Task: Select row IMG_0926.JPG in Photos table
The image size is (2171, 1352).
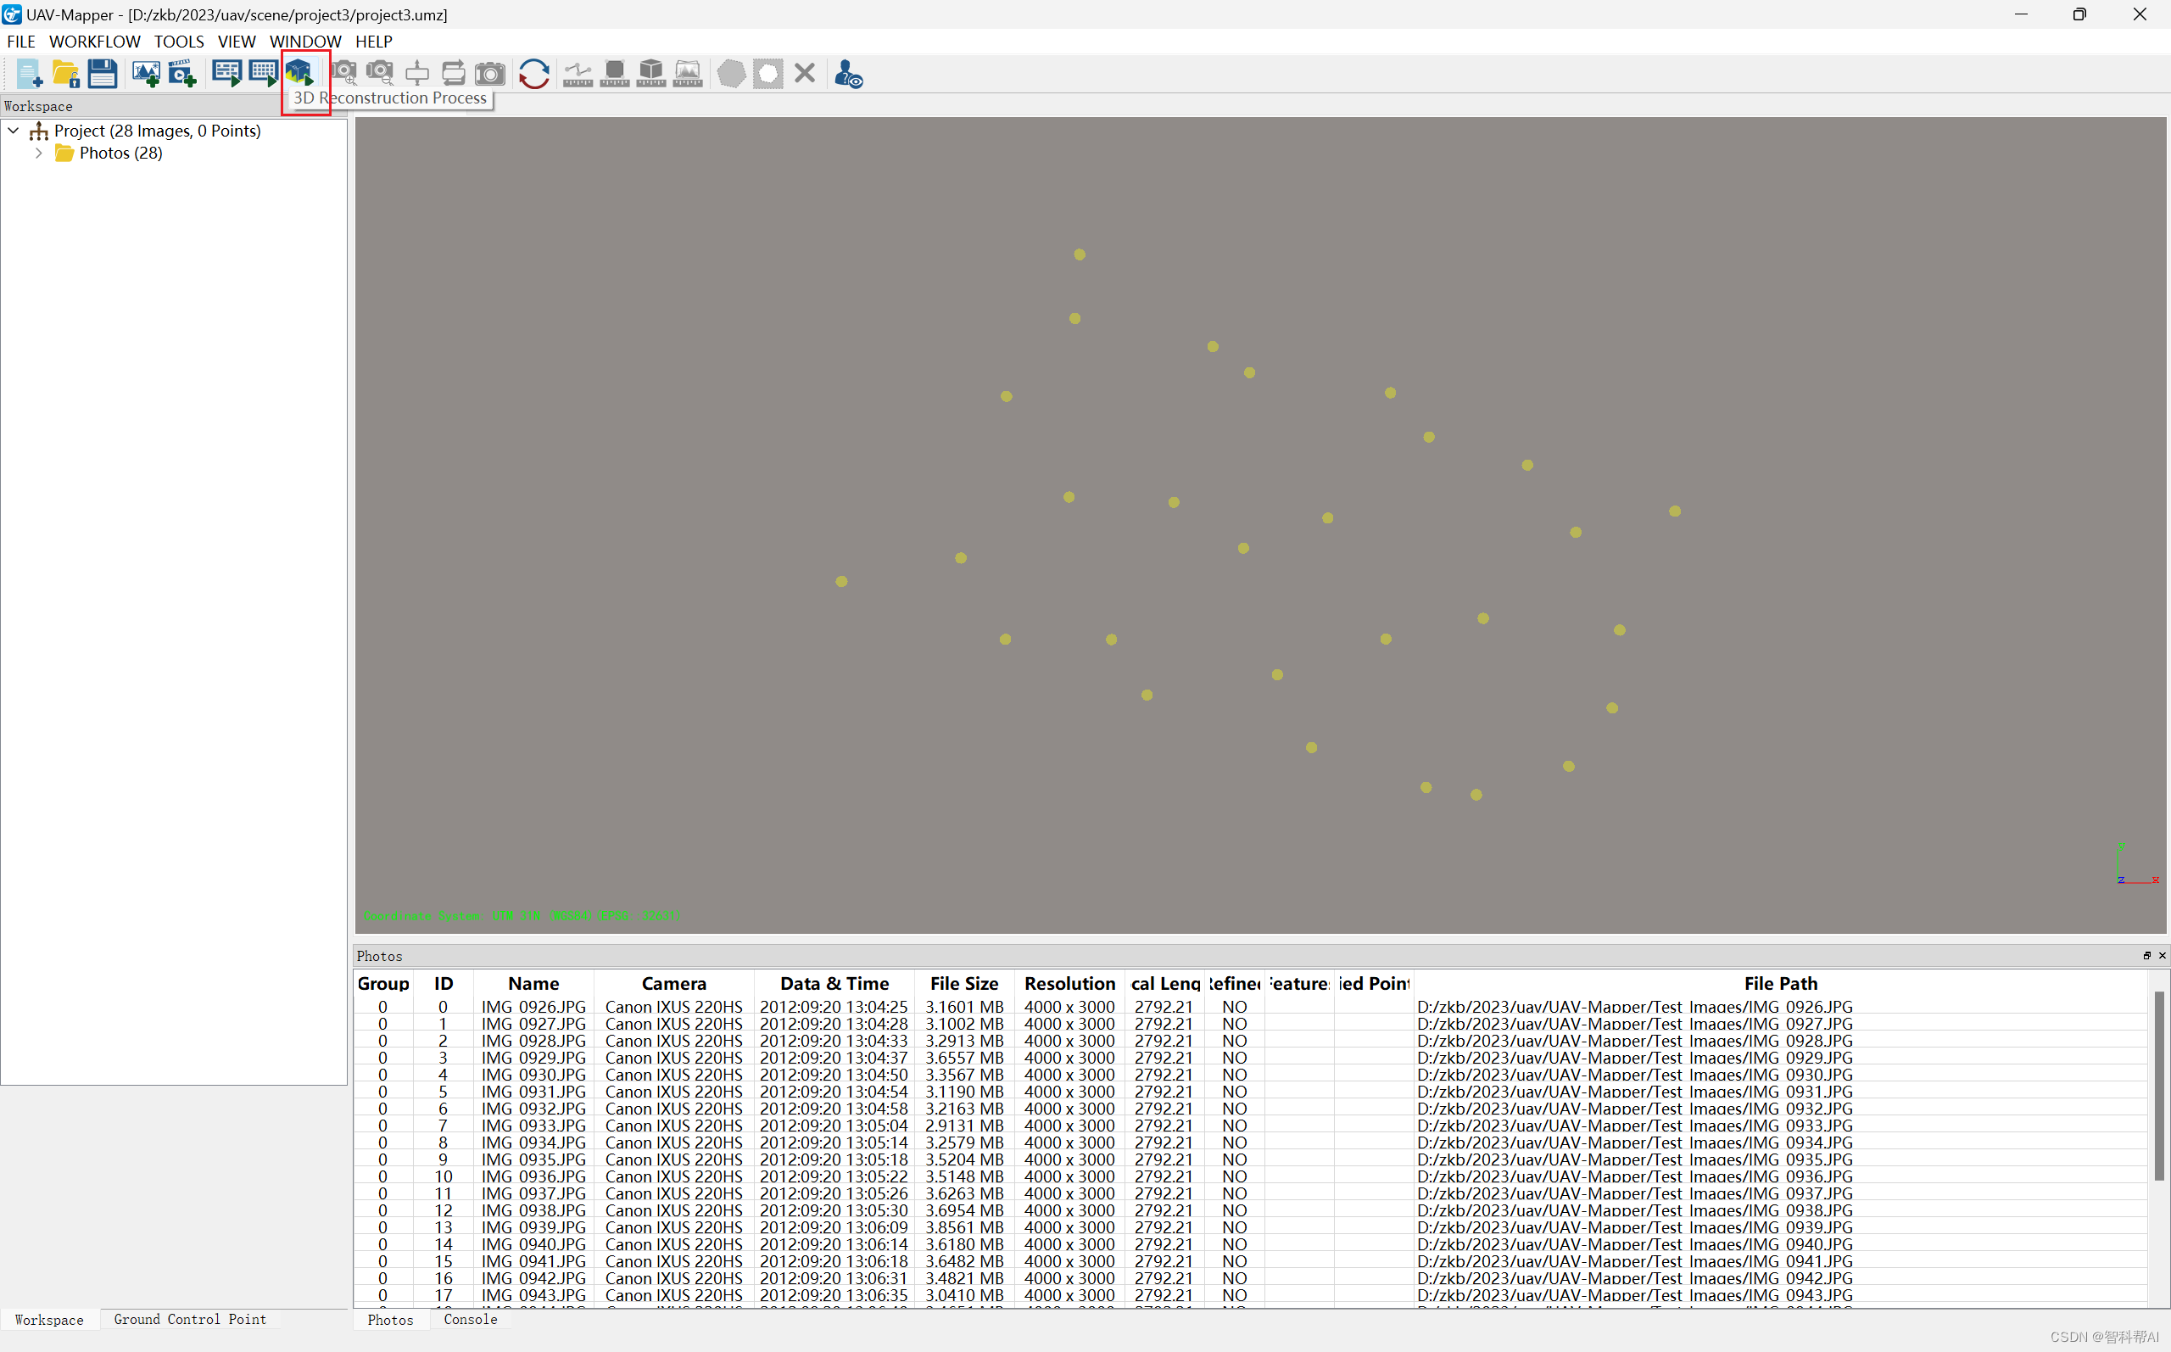Action: pos(1249,1007)
